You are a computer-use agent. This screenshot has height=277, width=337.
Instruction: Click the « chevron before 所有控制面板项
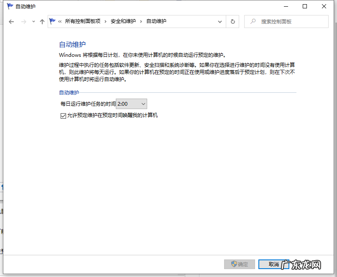(x=59, y=21)
